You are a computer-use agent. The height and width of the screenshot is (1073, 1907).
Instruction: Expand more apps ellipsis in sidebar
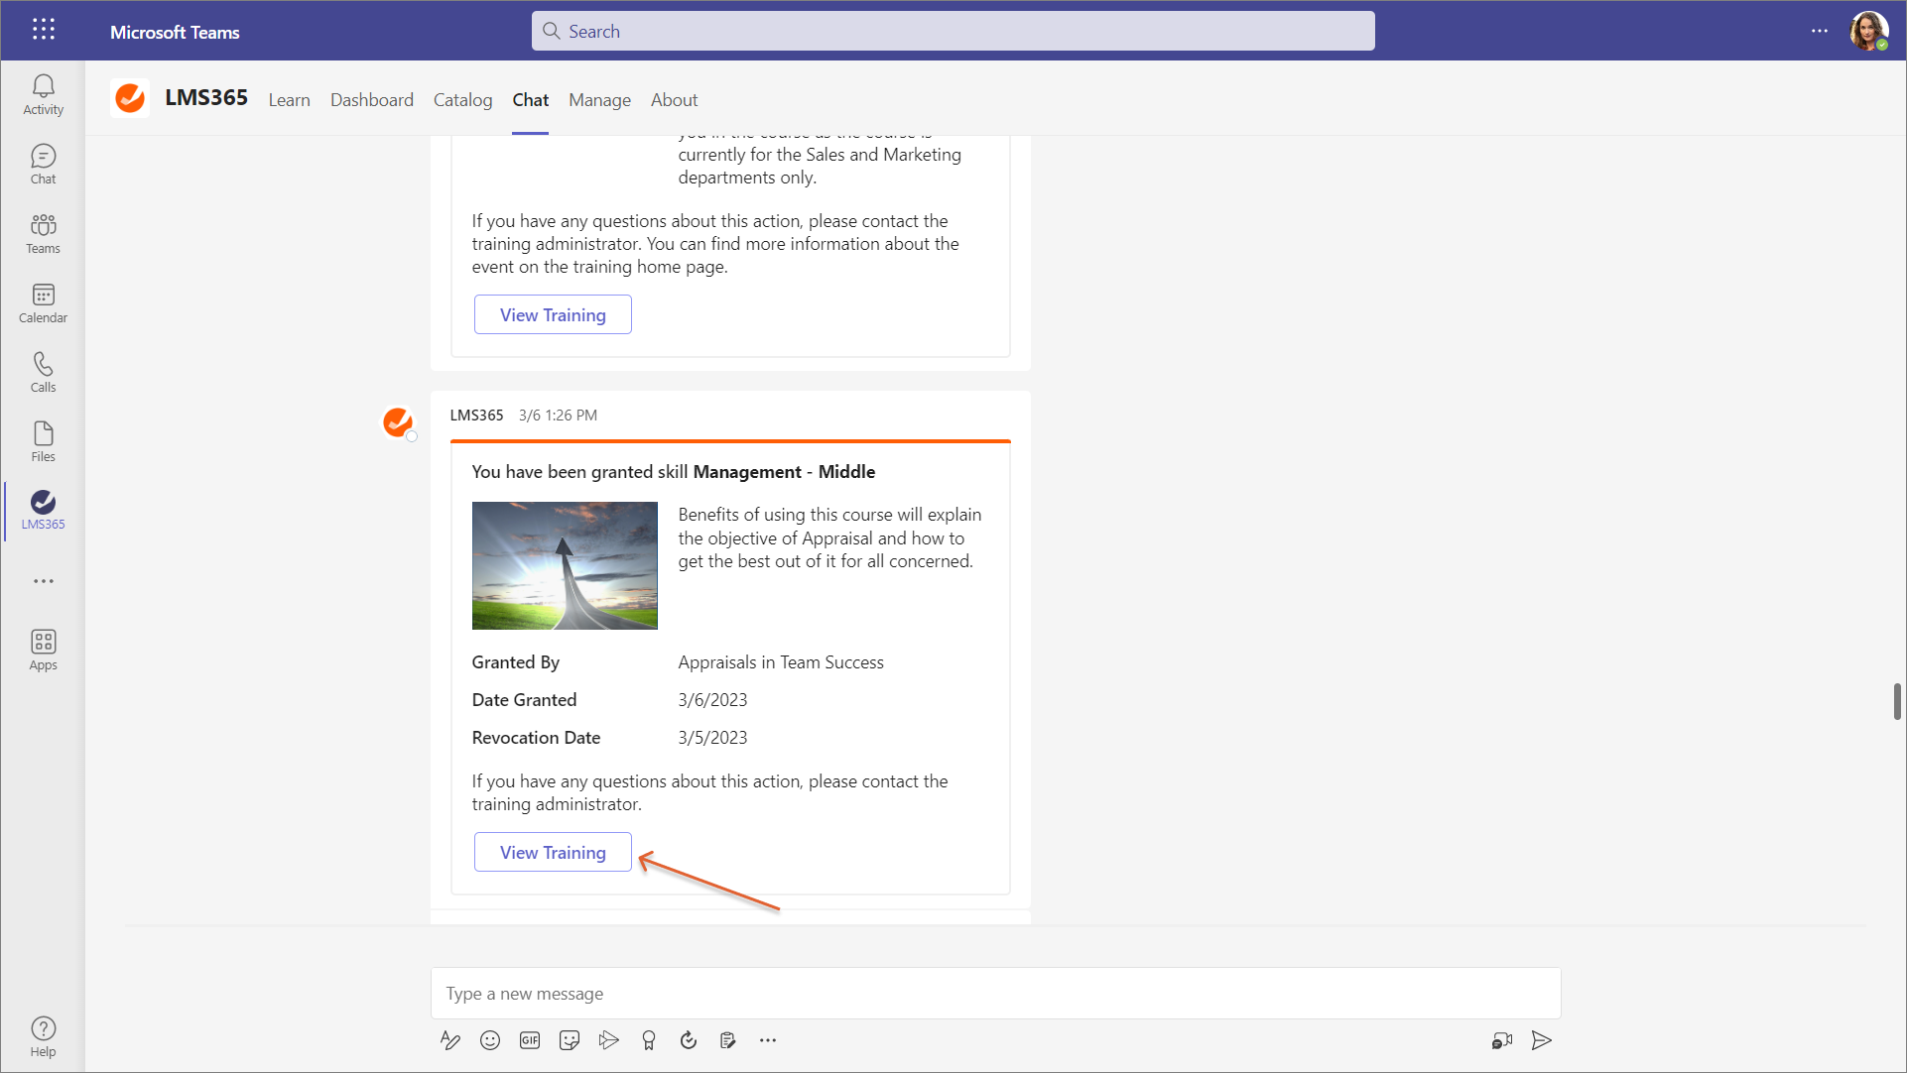click(x=43, y=581)
